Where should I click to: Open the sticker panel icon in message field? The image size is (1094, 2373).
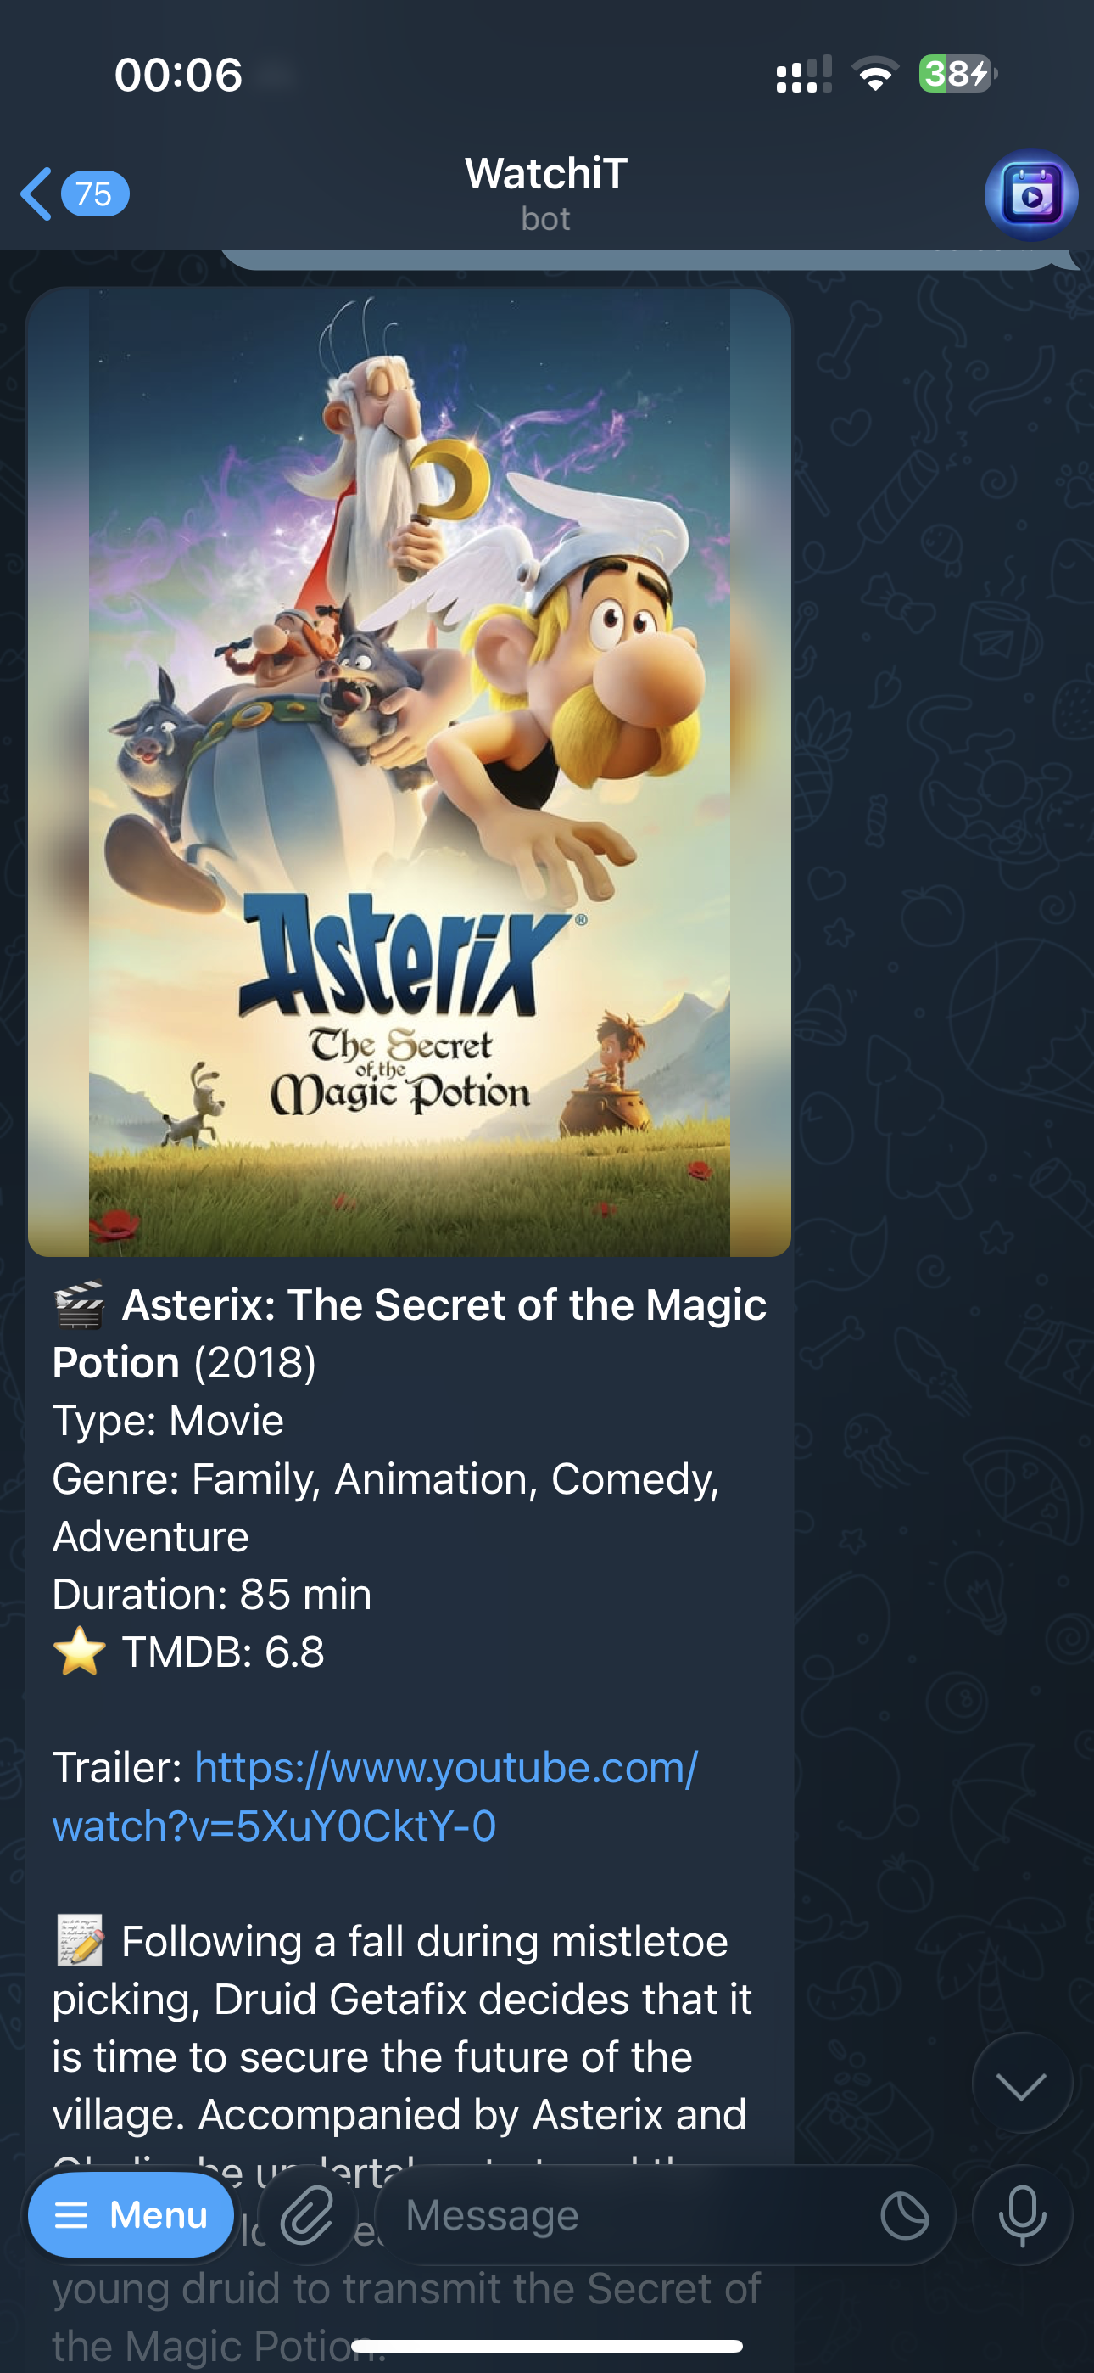(904, 2215)
